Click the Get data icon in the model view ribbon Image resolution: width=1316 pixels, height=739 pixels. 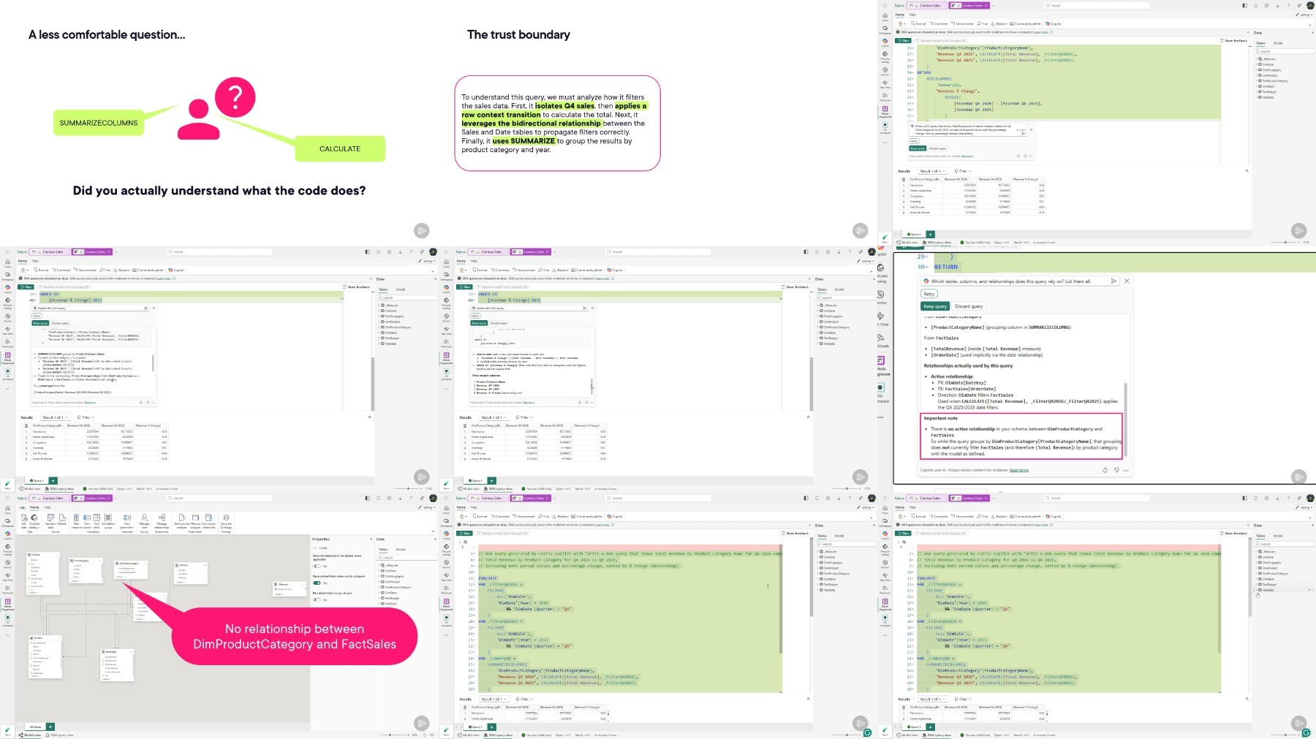(x=24, y=521)
